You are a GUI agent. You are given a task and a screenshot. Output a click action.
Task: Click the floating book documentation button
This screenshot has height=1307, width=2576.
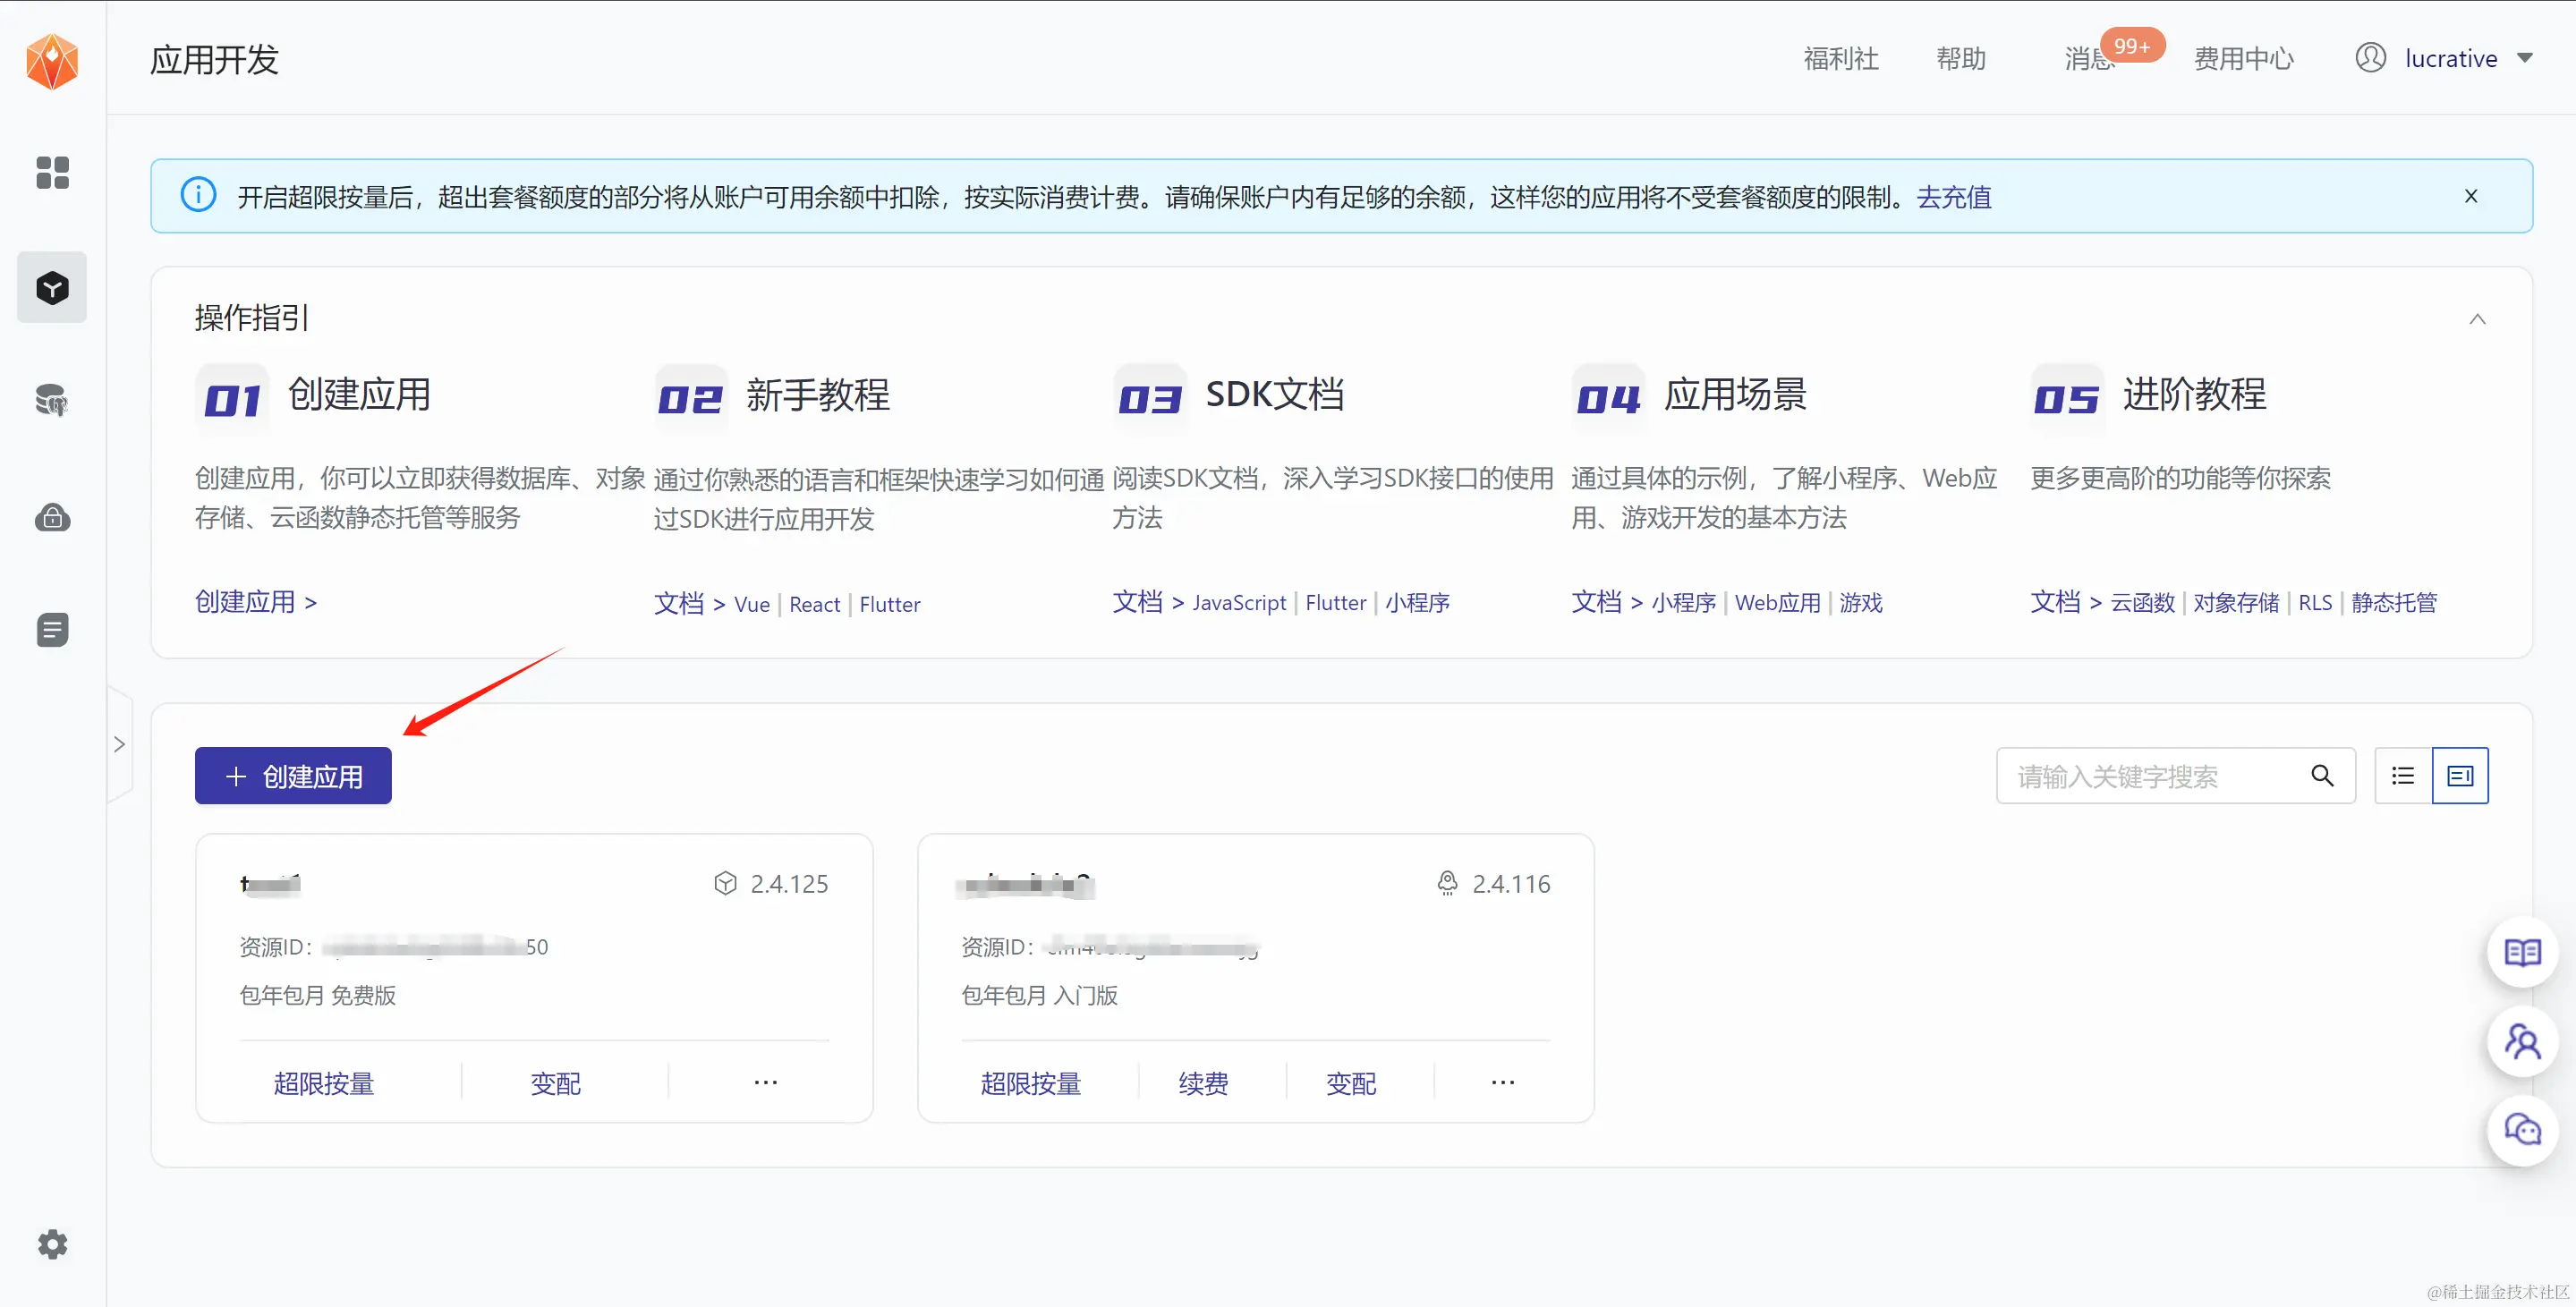point(2521,952)
